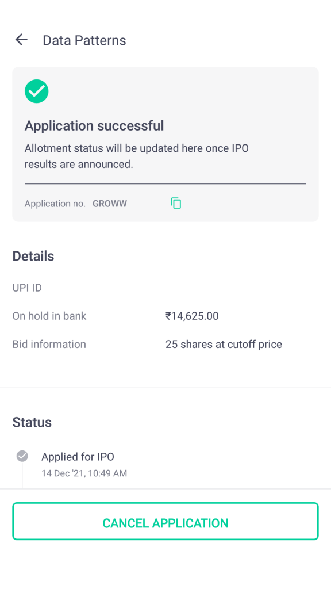331x589 pixels.
Task: Click the UPI ID field in Details
Action: tap(26, 288)
